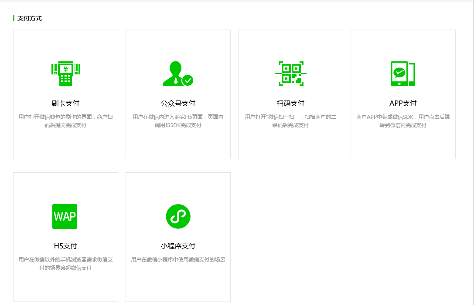Open the 扫码支付 title link

(290, 103)
